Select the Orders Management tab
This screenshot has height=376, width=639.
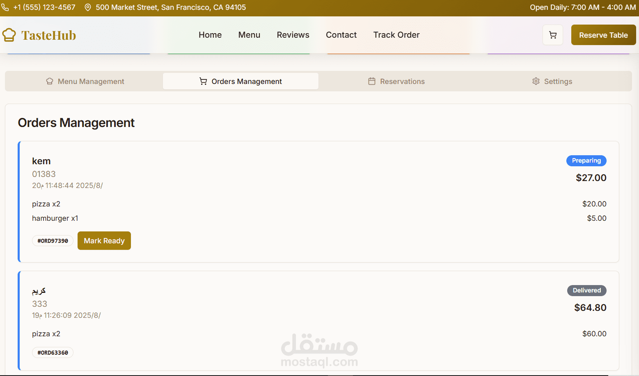coord(240,81)
